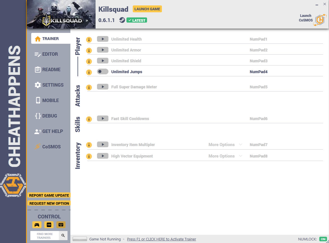Click the LAUNCH GAME button
The image size is (329, 243).
(147, 9)
